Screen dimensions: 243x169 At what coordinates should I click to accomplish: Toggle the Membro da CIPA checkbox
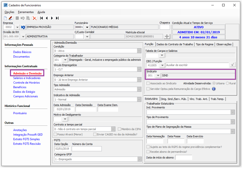coord(119,129)
